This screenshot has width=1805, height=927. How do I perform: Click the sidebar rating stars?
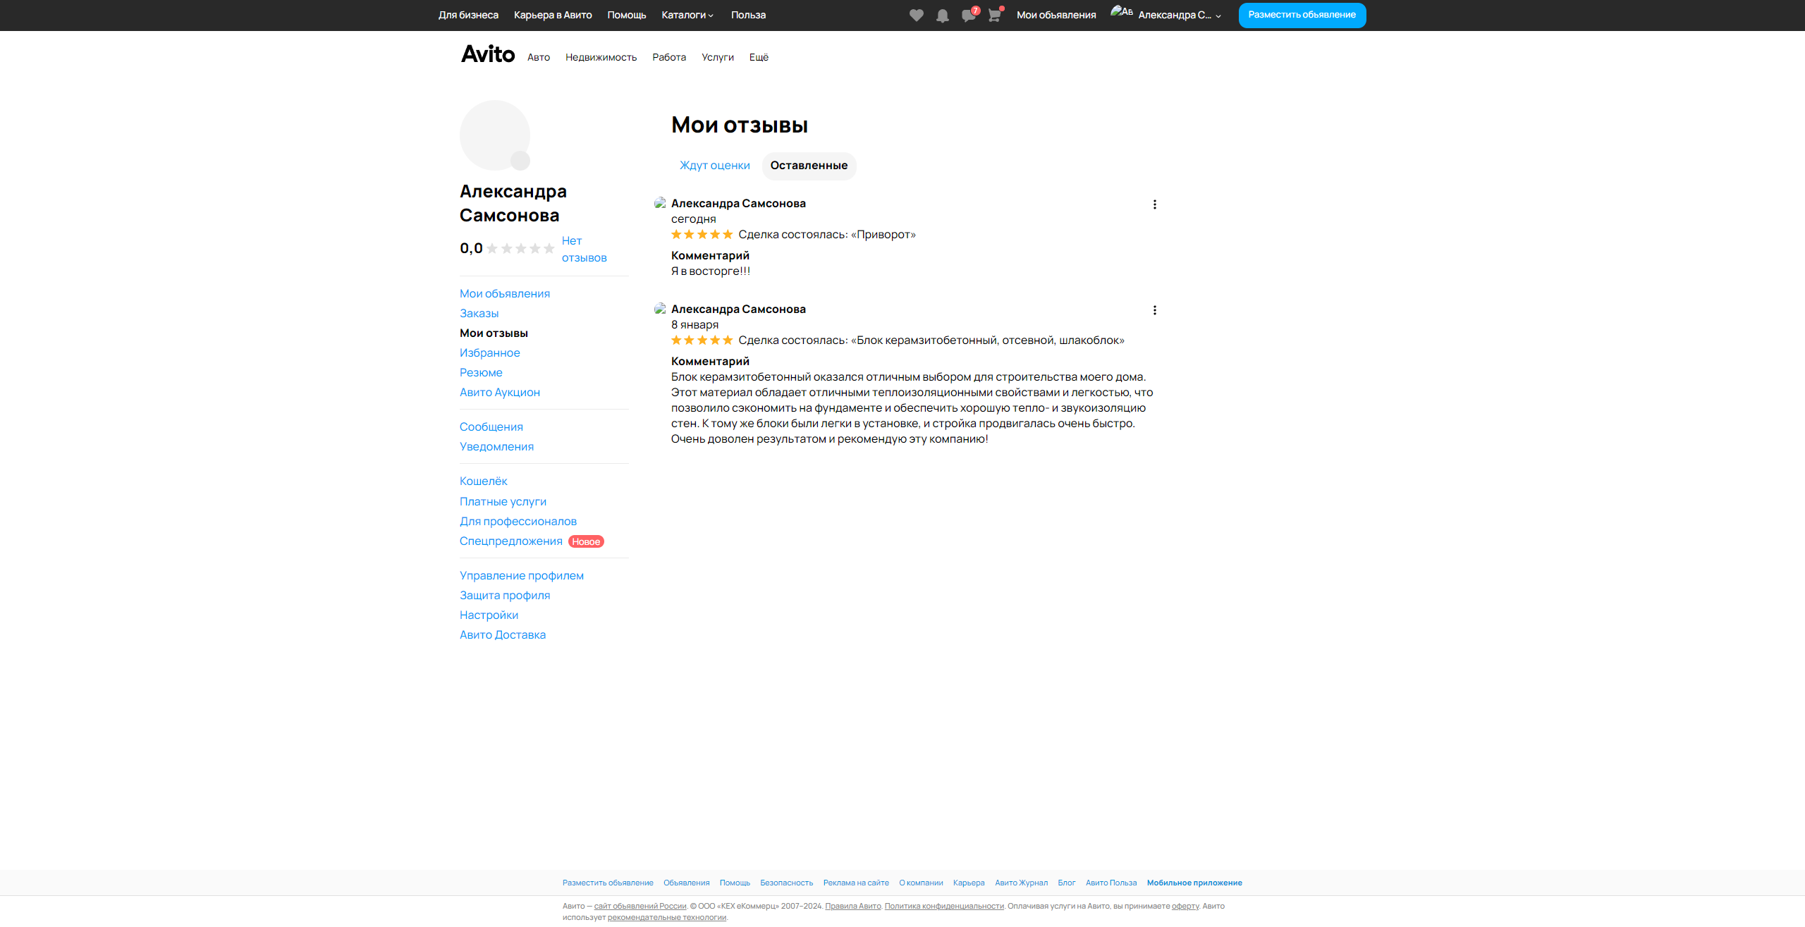click(520, 249)
